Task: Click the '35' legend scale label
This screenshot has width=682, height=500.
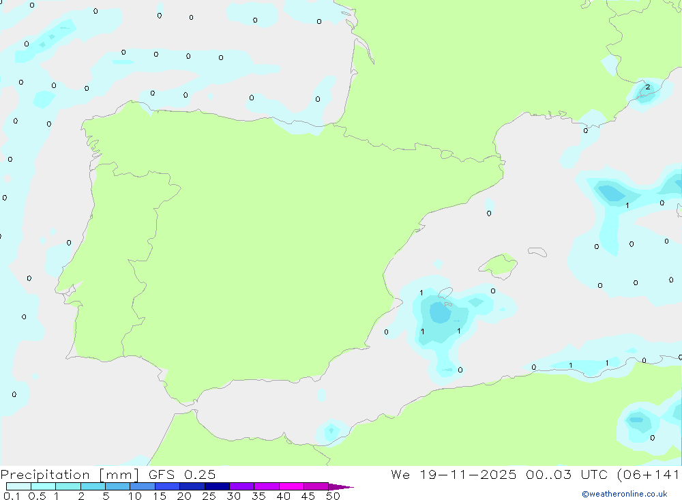Action: (x=258, y=496)
